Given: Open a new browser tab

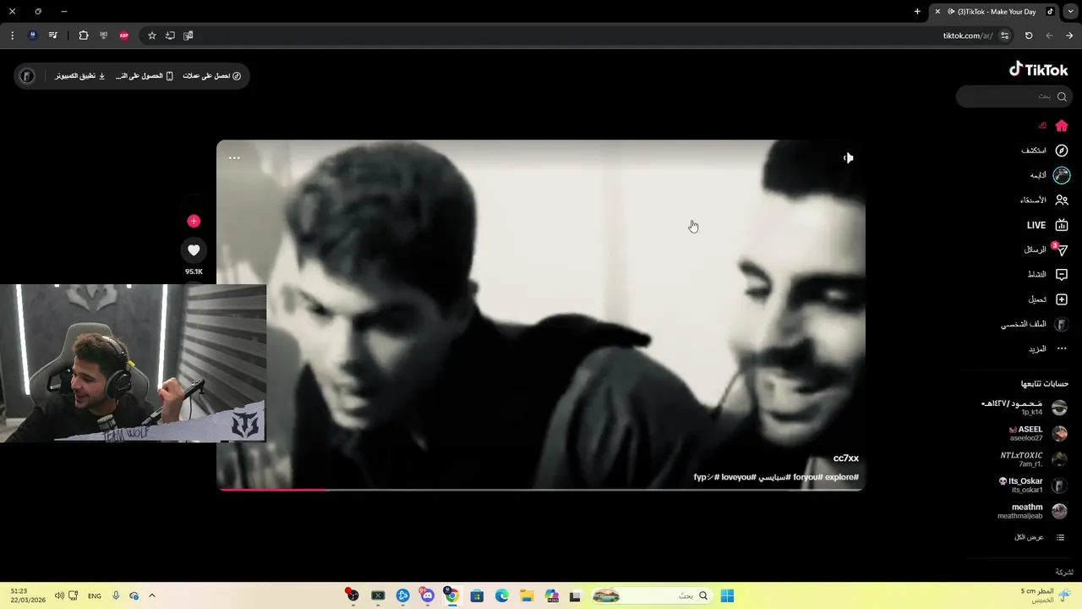Looking at the screenshot, I should tap(917, 12).
